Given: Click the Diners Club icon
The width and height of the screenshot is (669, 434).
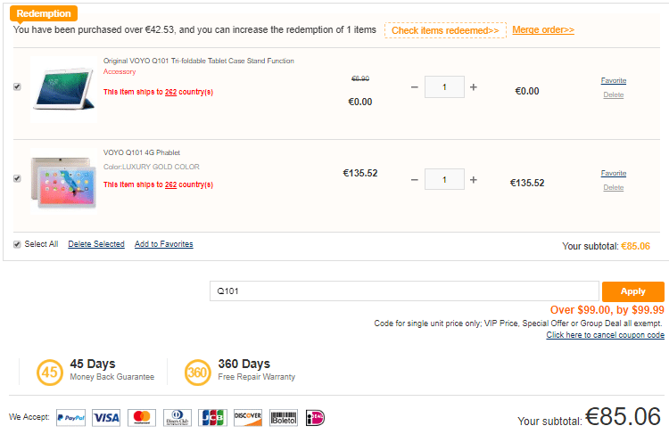Looking at the screenshot, I should tap(177, 417).
